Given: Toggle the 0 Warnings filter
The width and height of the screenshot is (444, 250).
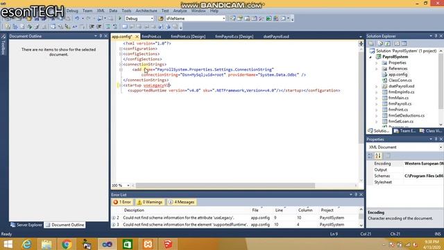Looking at the screenshot, I should click(x=150, y=202).
